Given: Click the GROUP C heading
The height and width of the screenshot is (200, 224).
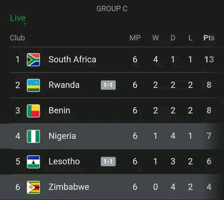Looking at the screenshot, I should click(x=112, y=8).
